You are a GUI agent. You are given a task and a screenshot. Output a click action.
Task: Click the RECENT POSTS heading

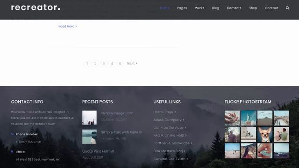[98, 102]
